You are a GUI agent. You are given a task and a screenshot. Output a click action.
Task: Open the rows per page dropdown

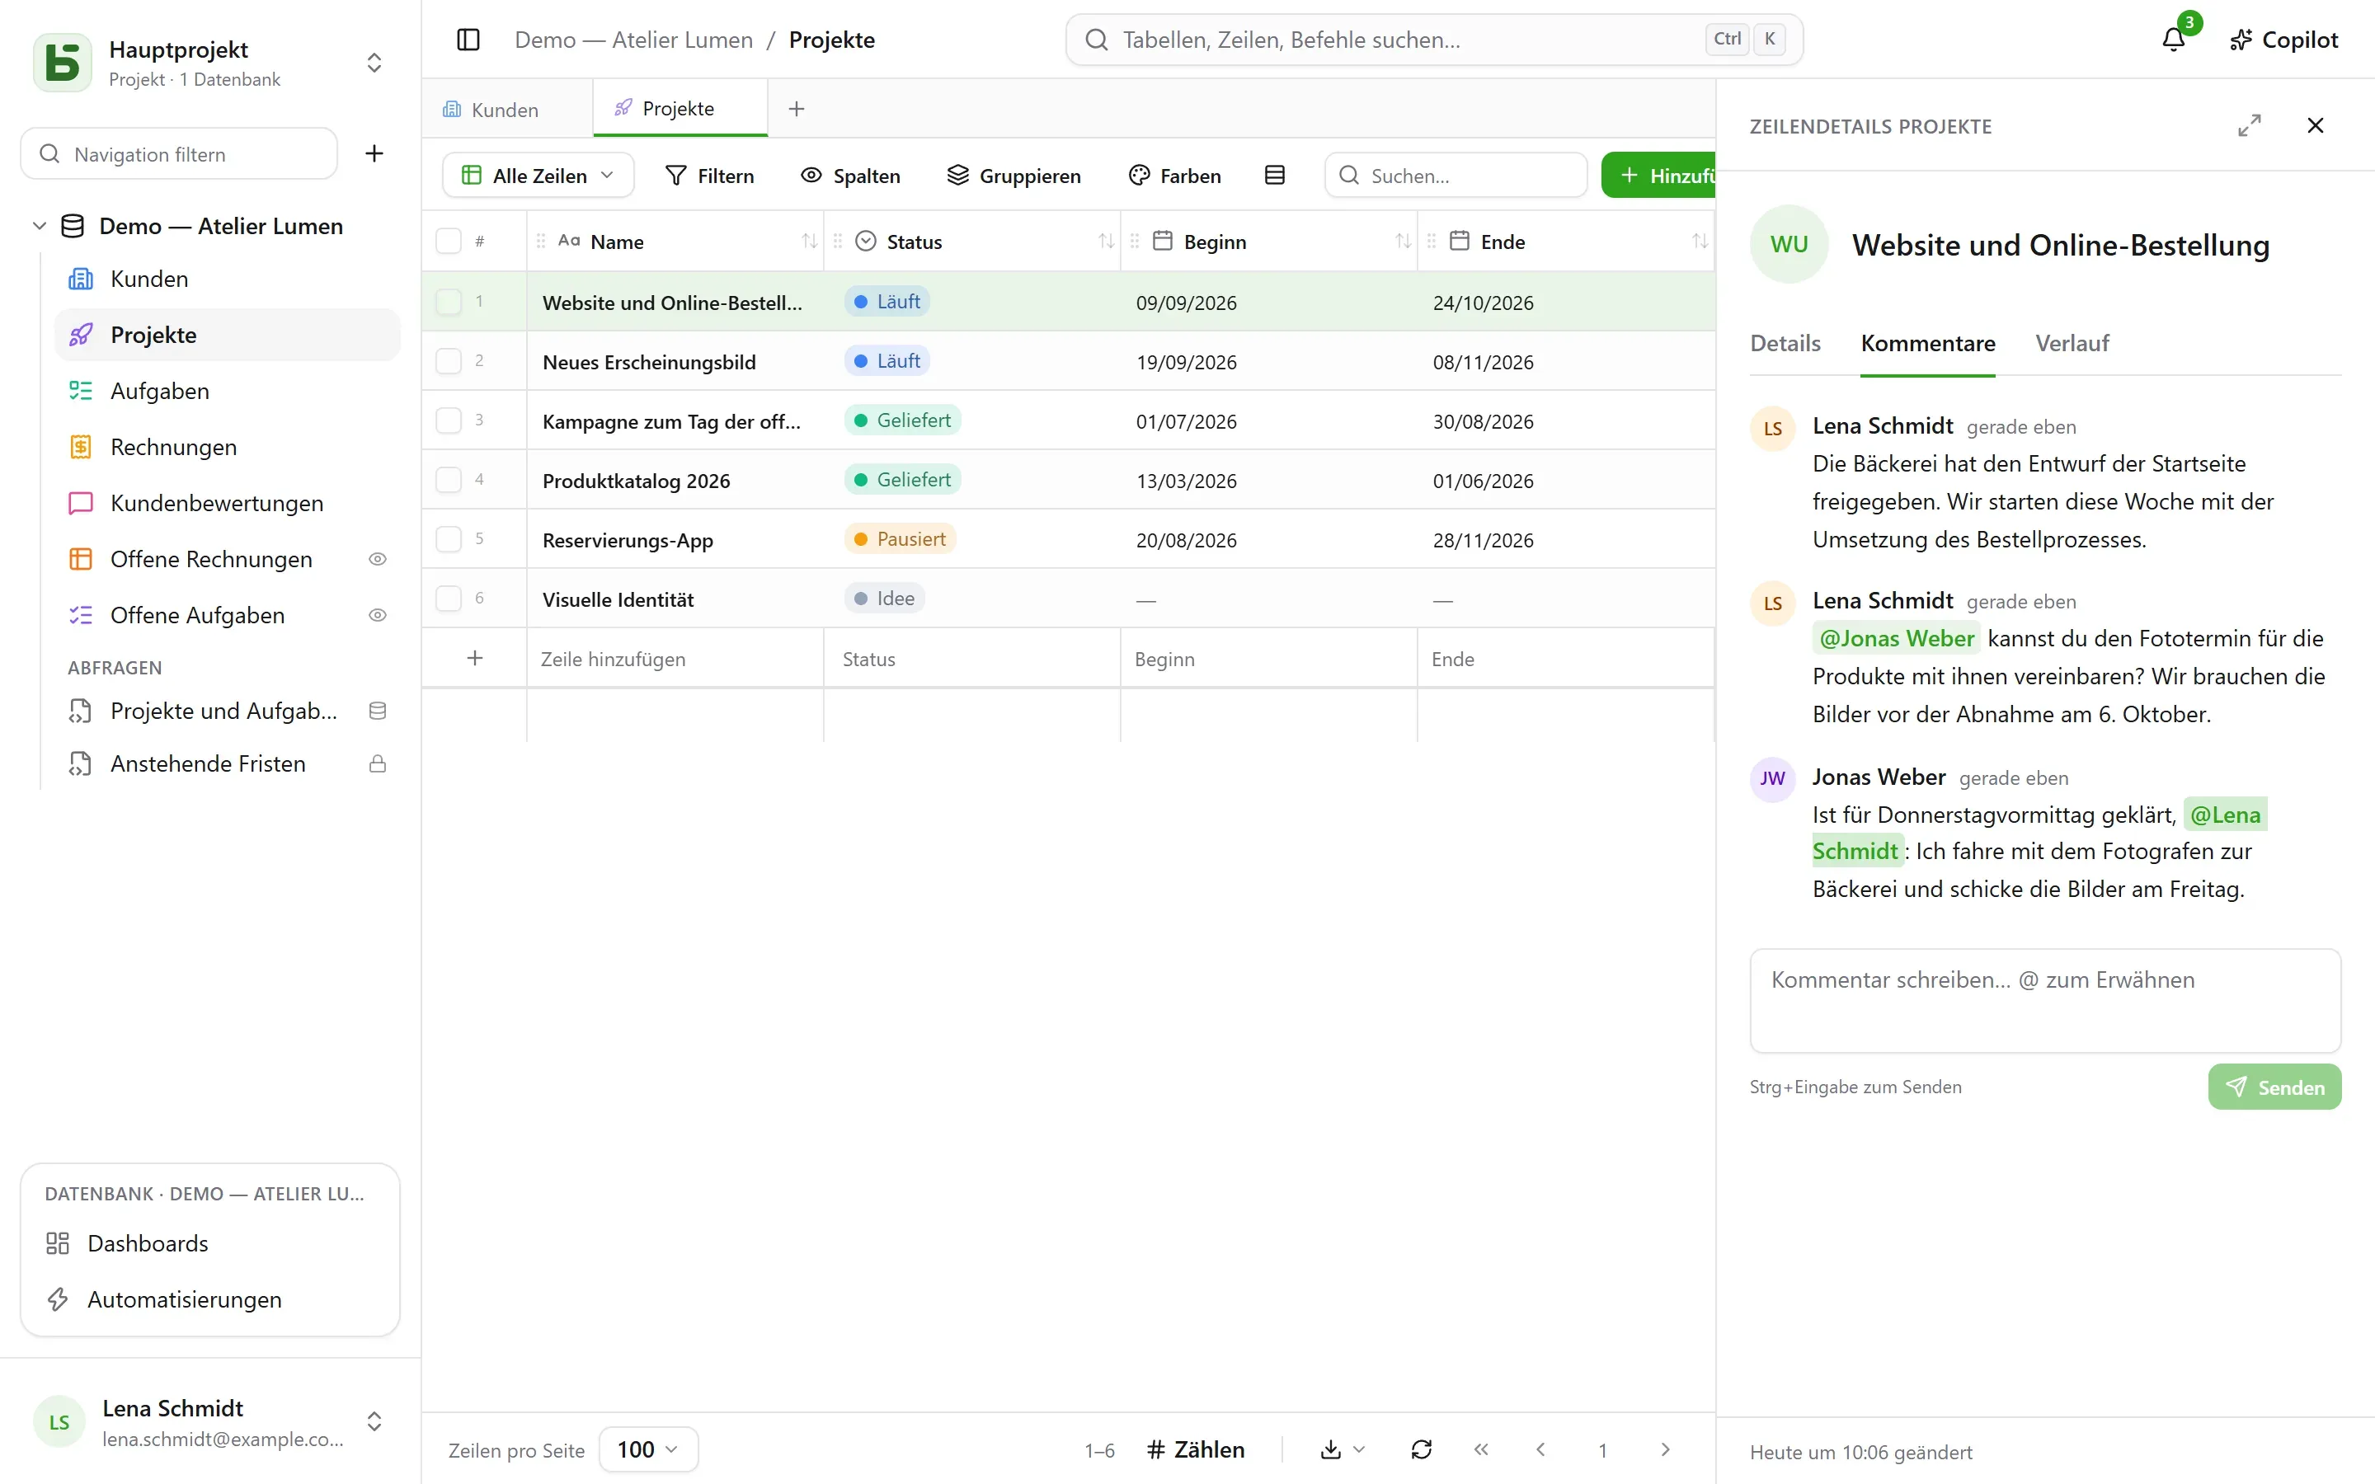pyautogui.click(x=647, y=1449)
